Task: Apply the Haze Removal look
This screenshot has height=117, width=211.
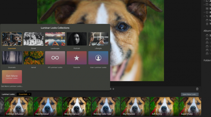Action: coord(48,106)
